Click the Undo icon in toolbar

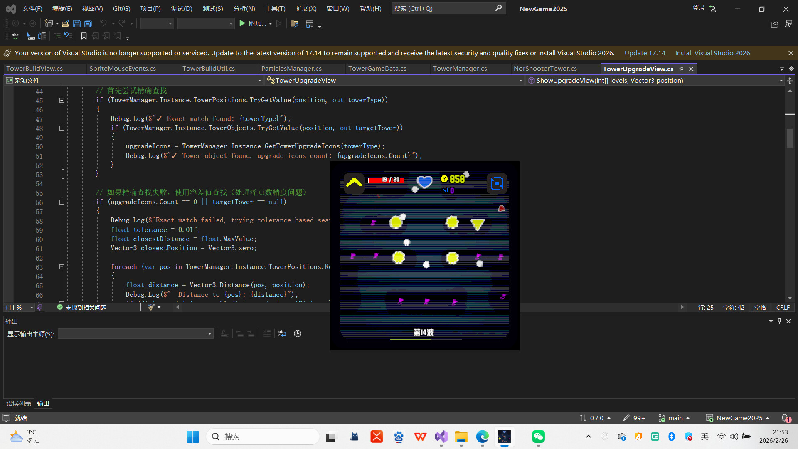103,24
